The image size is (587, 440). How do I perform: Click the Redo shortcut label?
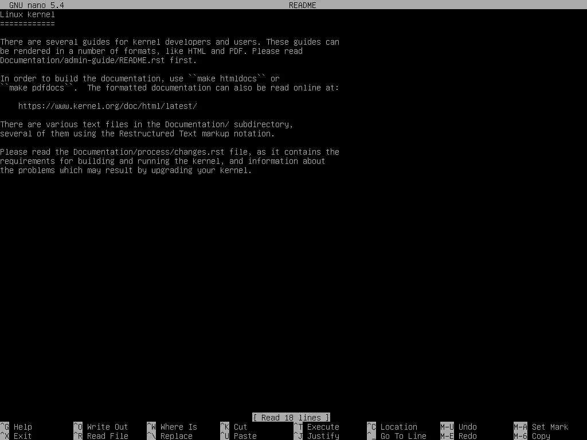click(x=468, y=436)
